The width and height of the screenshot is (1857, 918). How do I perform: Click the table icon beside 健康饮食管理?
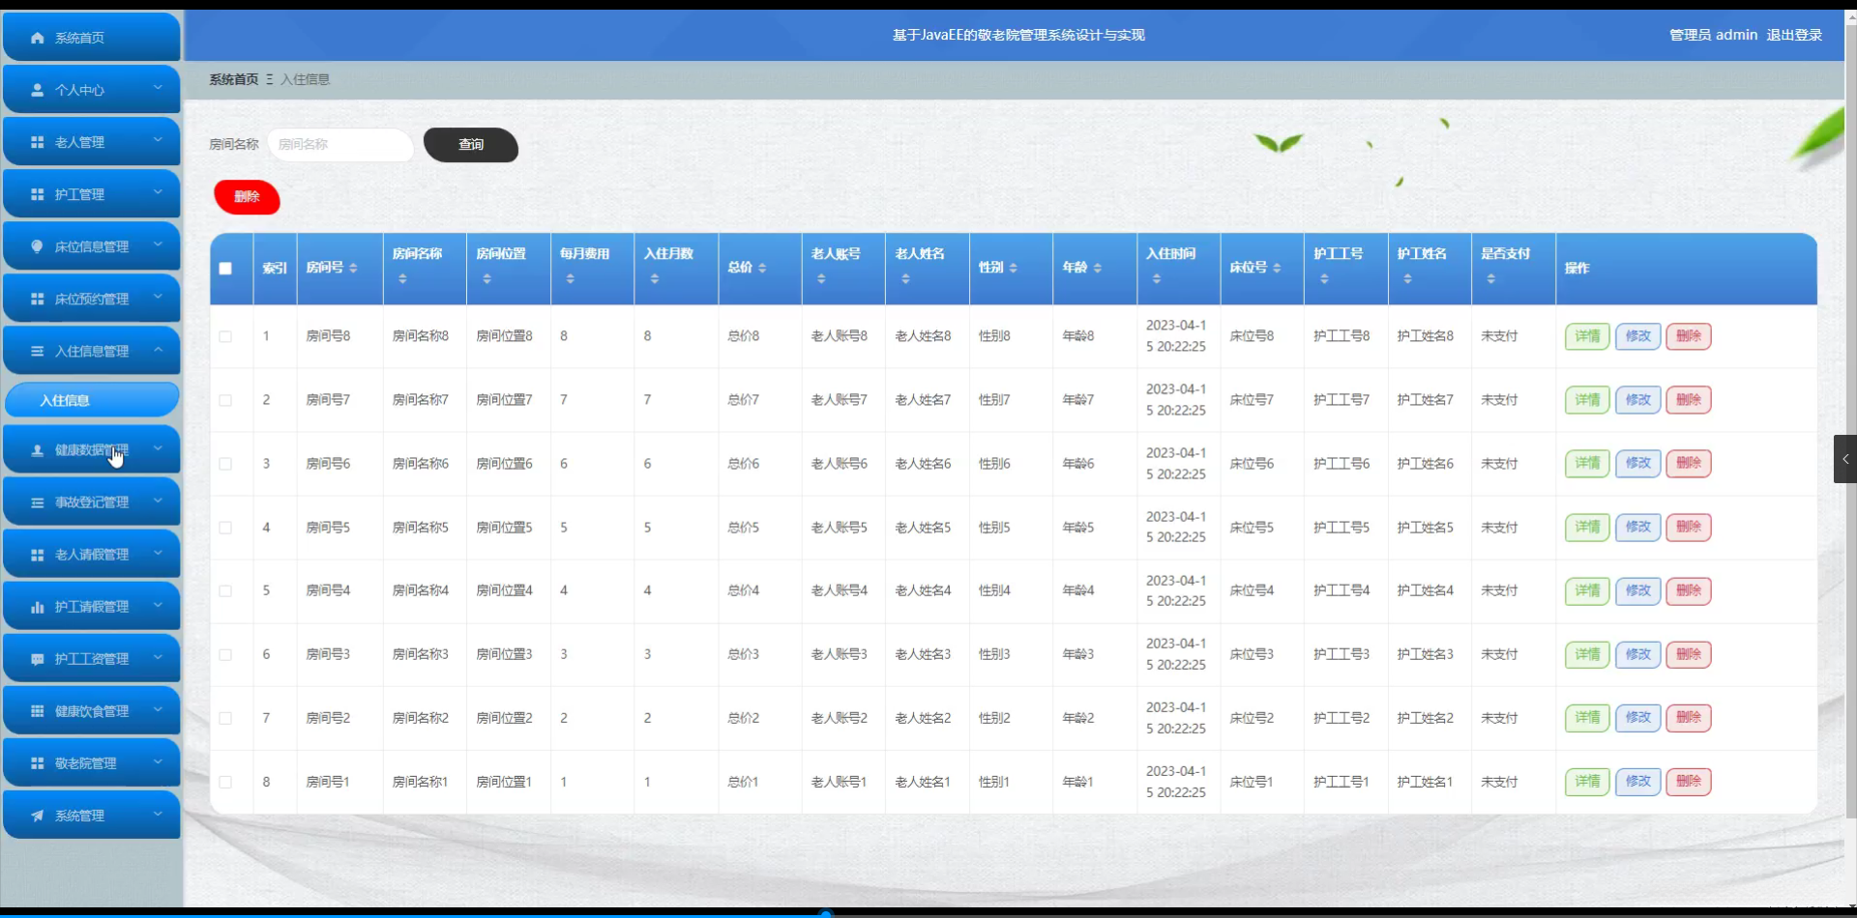click(38, 711)
